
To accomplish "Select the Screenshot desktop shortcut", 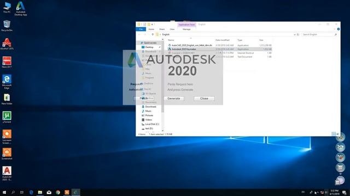I will tap(7, 154).
